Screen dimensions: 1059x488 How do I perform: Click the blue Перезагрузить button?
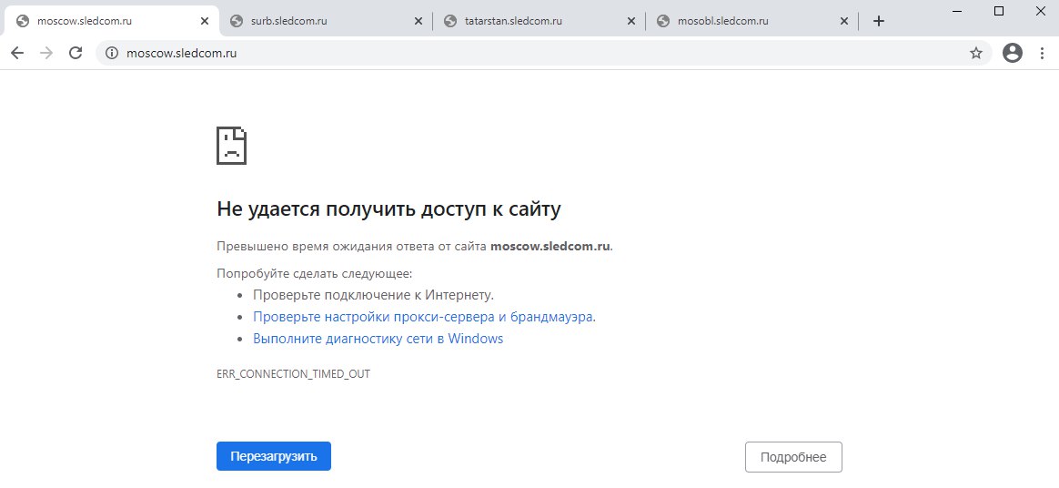(274, 456)
